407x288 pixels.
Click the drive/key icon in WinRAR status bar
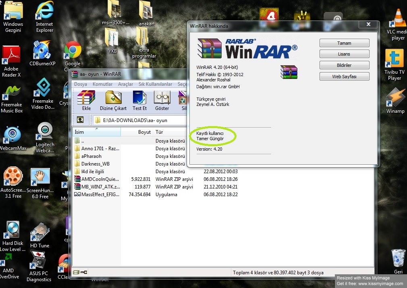coord(80,272)
